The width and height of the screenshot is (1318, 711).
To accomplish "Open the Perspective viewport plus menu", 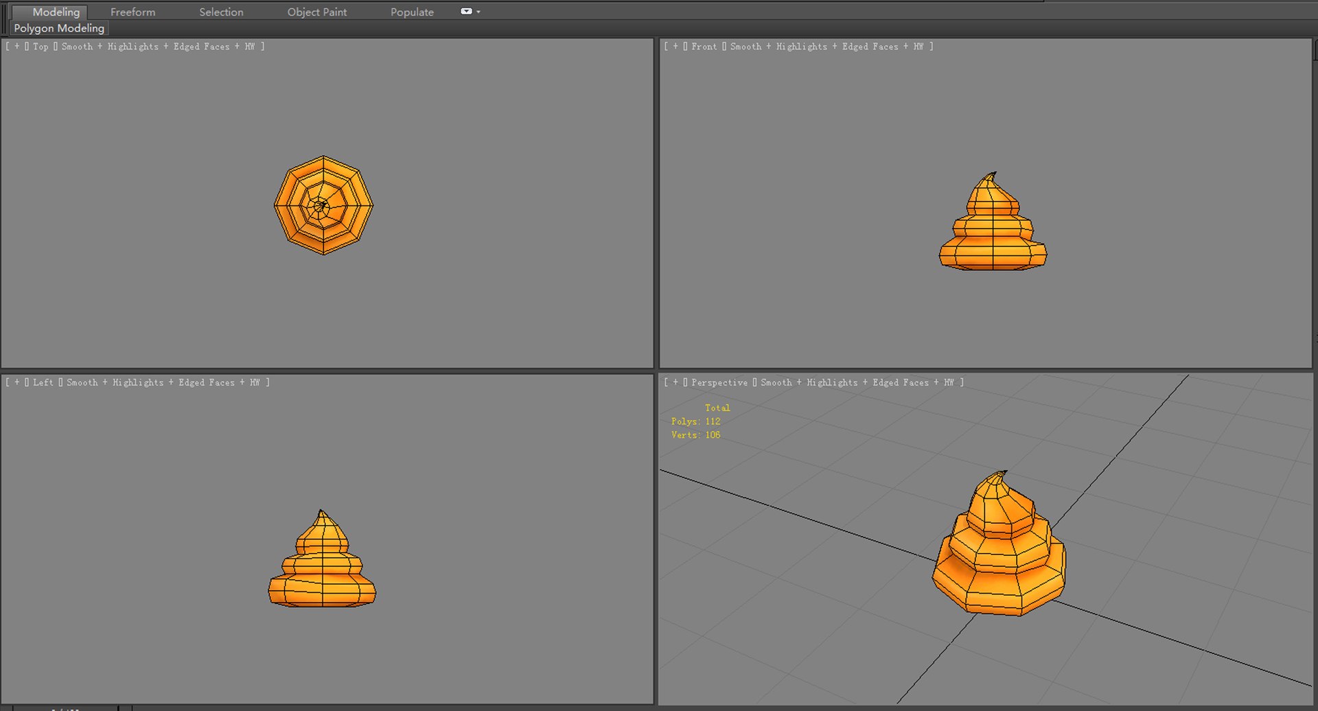I will click(675, 382).
